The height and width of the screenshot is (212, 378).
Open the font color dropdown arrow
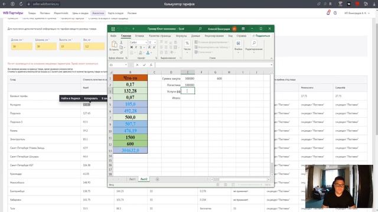(x=151, y=52)
